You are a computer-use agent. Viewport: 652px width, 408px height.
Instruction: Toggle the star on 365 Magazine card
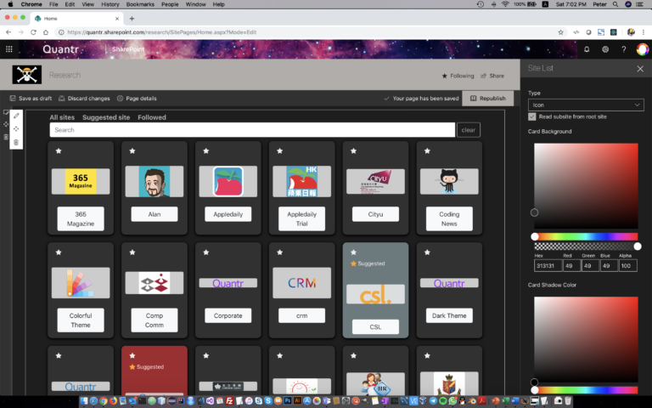tap(59, 151)
